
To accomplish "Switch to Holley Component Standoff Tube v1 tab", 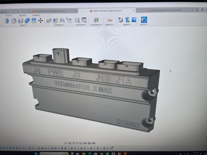I will click(50, 11).
